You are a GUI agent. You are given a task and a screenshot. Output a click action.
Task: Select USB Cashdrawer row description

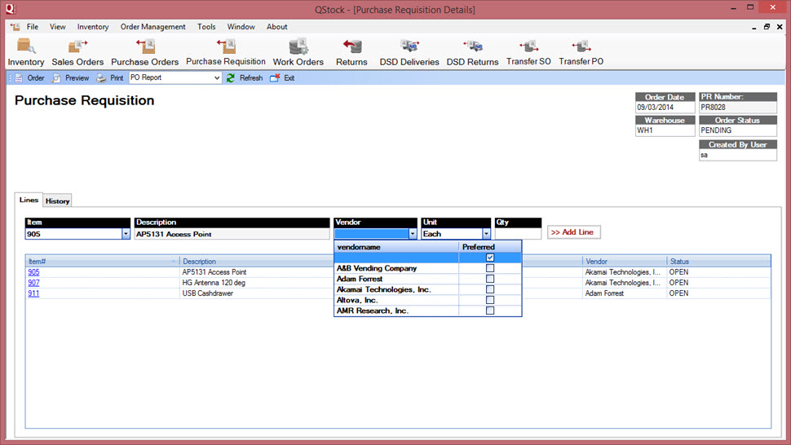point(208,293)
